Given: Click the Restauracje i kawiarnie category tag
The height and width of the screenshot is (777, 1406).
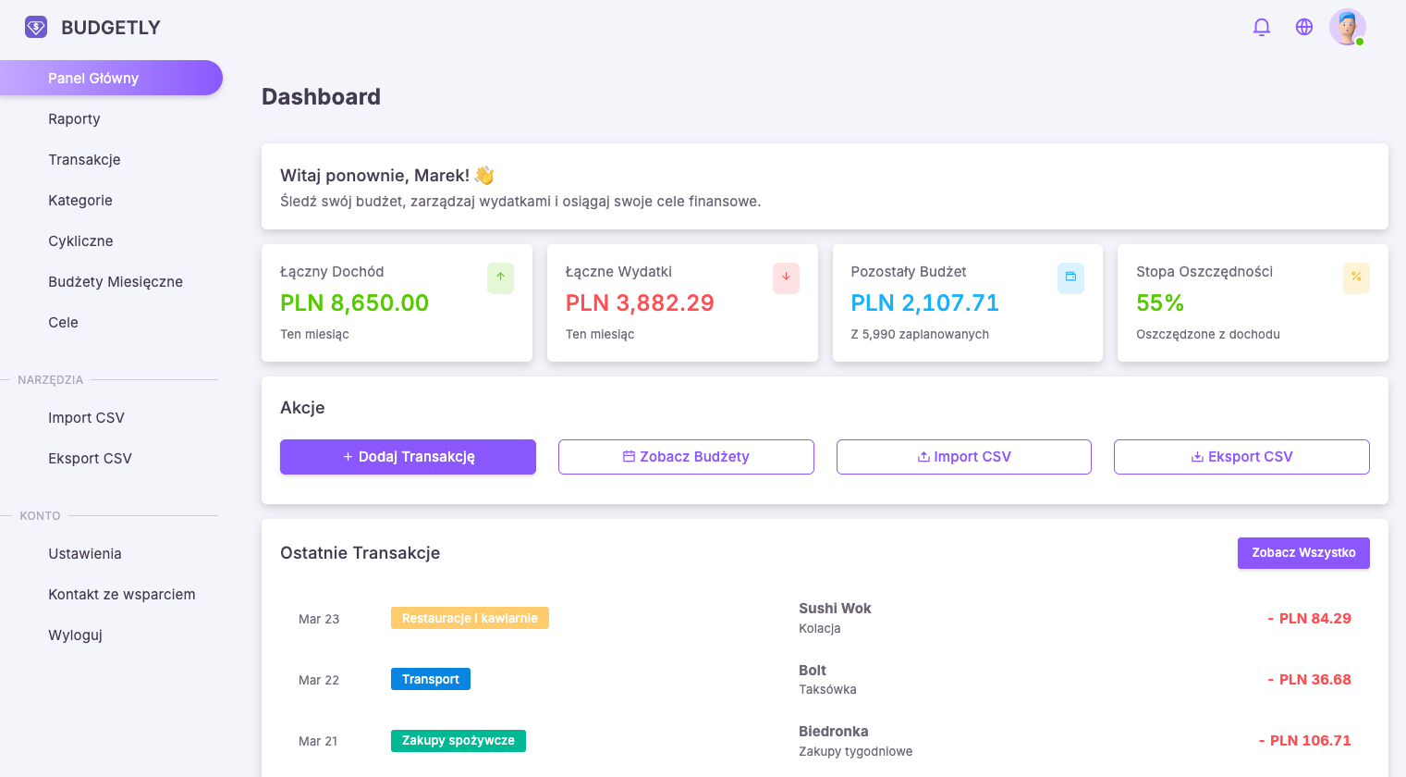Looking at the screenshot, I should (470, 618).
